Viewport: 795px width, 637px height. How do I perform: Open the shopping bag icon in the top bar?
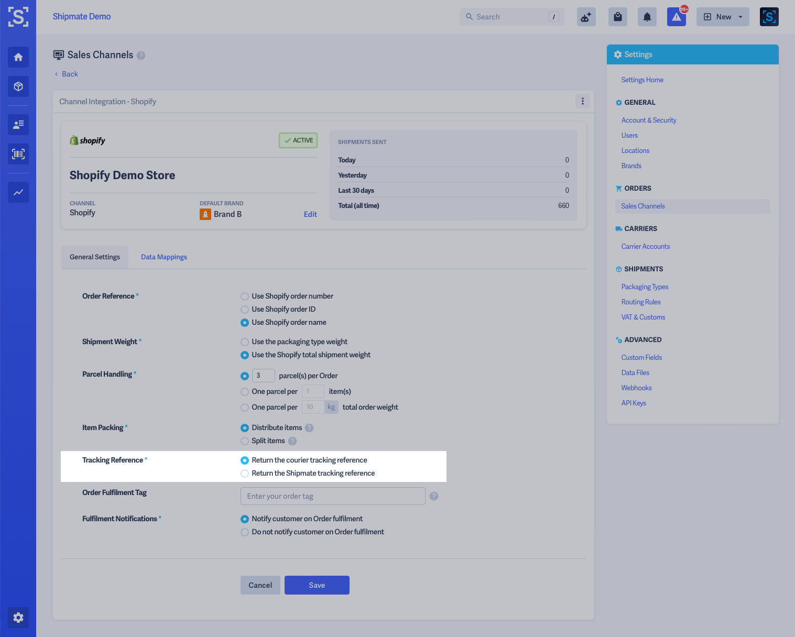617,16
